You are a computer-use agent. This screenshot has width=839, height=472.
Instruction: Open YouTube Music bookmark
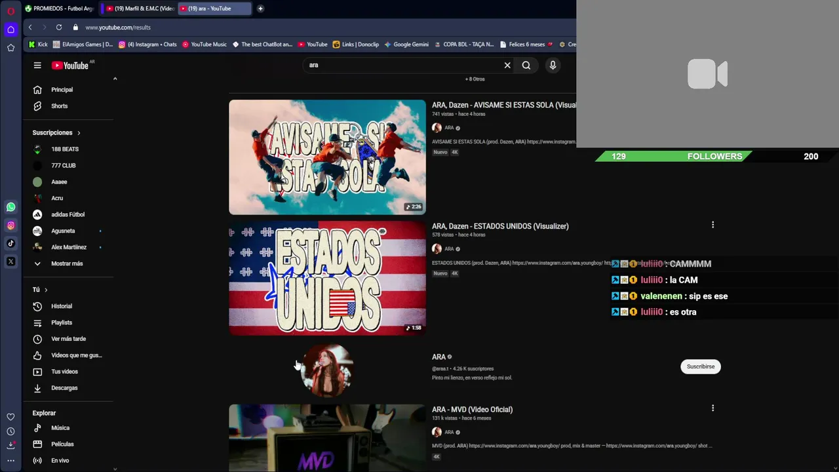point(205,45)
